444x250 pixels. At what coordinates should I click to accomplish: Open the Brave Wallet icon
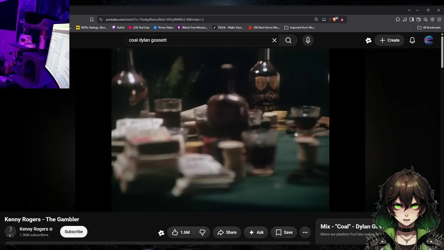pyautogui.click(x=418, y=19)
